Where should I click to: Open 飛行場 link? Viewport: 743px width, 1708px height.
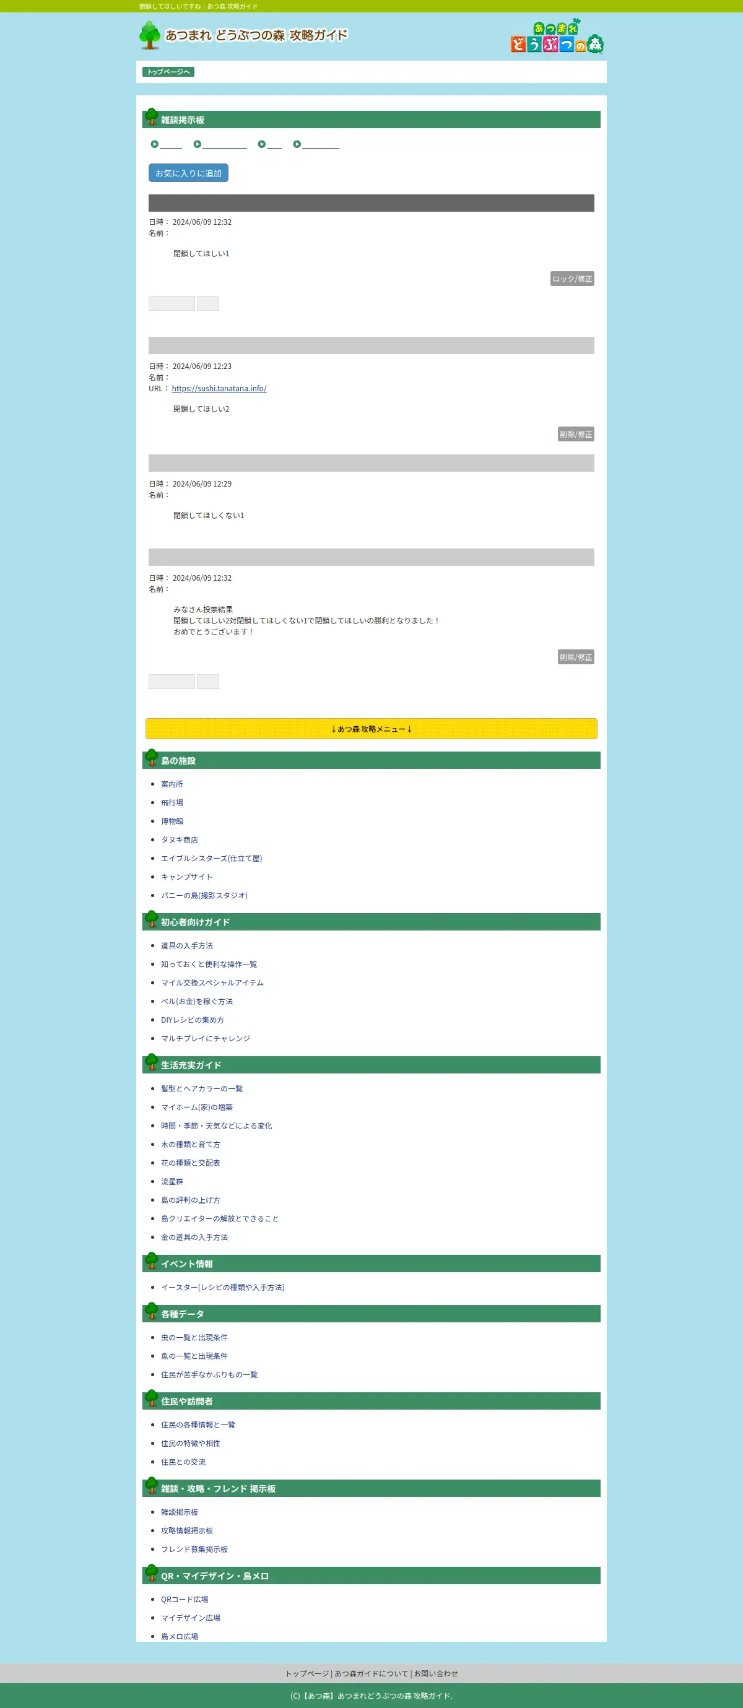click(172, 803)
